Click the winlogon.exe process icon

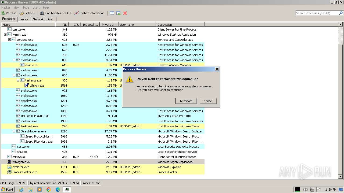(x=9, y=162)
